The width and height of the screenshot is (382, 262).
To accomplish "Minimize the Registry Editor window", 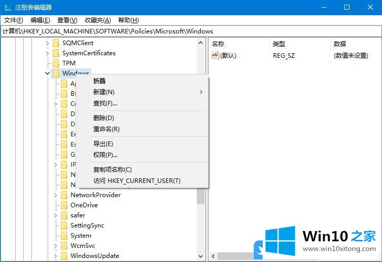I will click(x=324, y=7).
